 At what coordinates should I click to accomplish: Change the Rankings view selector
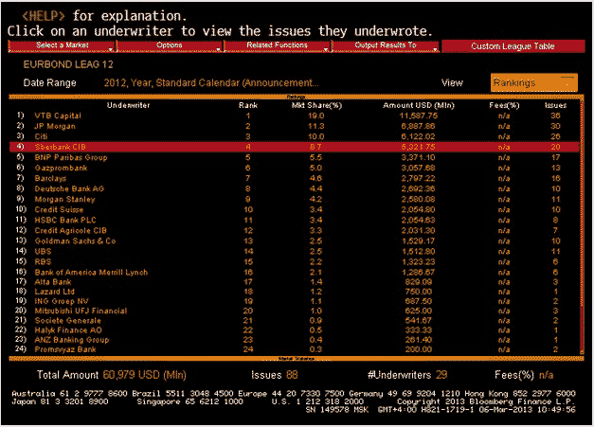coord(533,82)
